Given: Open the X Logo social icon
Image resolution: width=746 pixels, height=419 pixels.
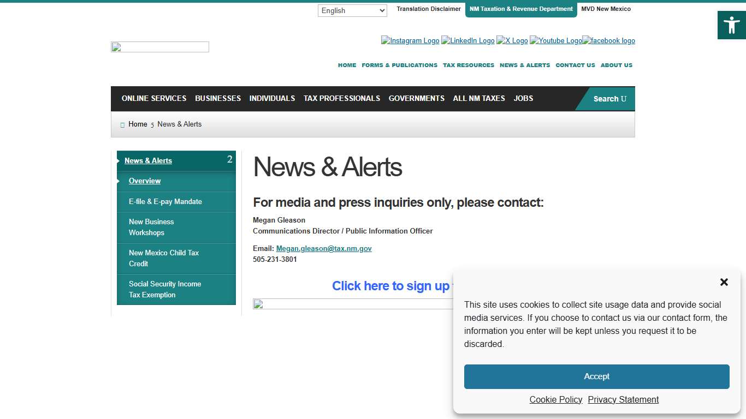Looking at the screenshot, I should [512, 40].
